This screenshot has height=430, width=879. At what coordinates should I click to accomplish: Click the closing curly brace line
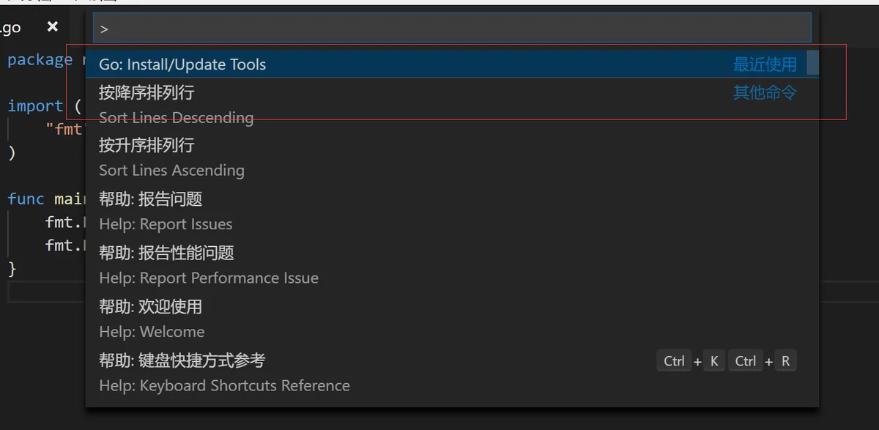tap(12, 269)
